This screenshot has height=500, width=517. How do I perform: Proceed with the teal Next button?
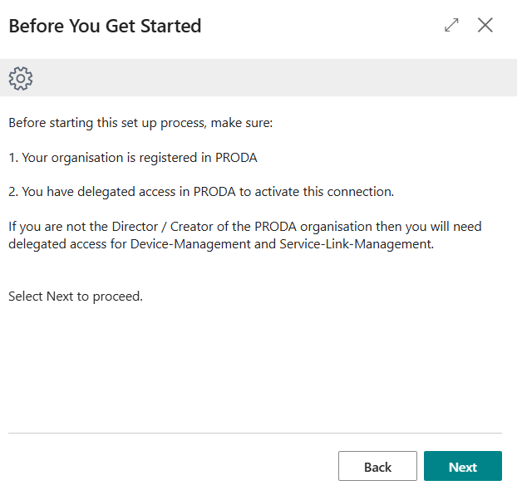pos(463,466)
